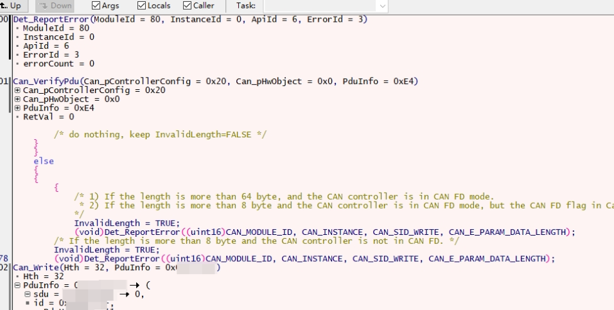This screenshot has height=310, width=614.
Task: Select the Det_ReportError stack frame
Action: coord(52,19)
